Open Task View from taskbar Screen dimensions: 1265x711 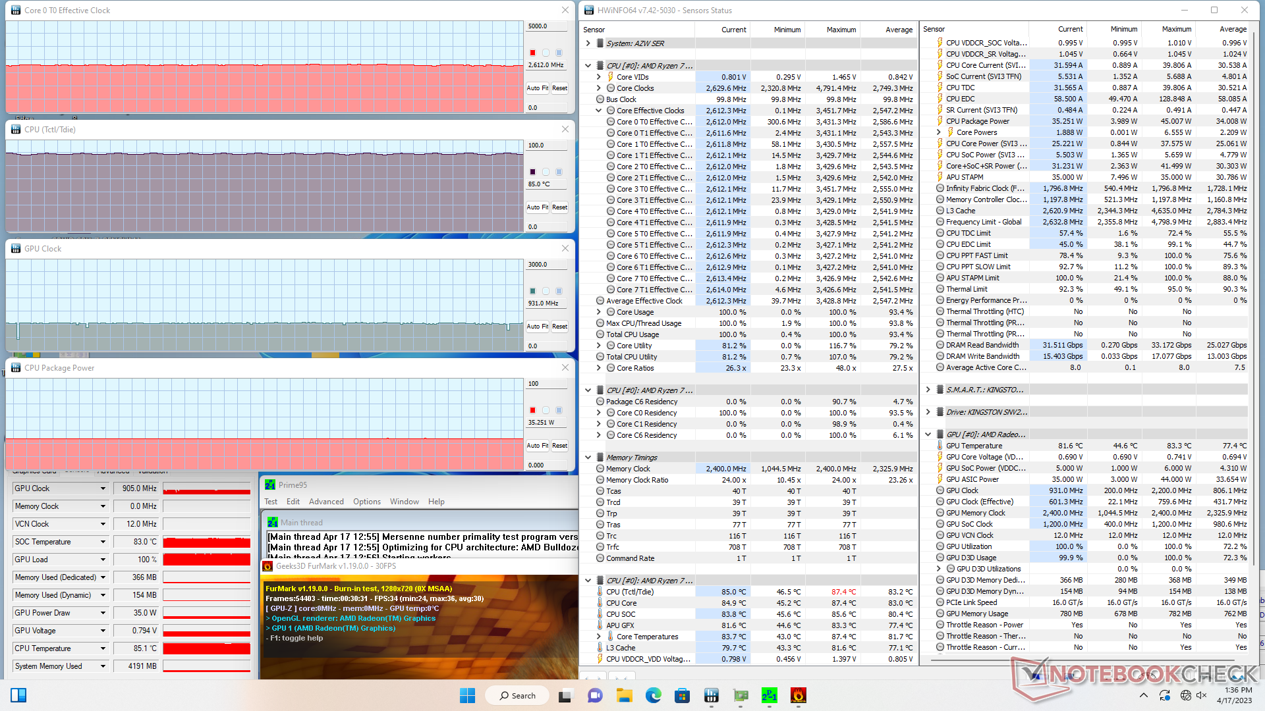pos(565,695)
